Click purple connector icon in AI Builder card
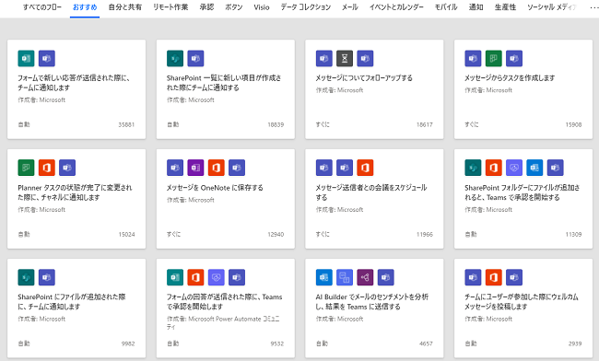This screenshot has width=599, height=361. (365, 277)
